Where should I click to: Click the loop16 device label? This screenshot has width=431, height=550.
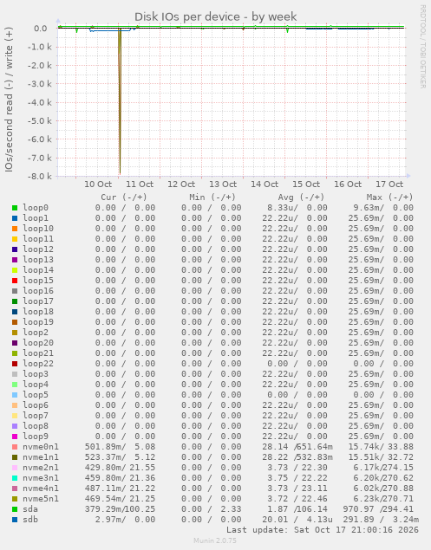coord(38,291)
